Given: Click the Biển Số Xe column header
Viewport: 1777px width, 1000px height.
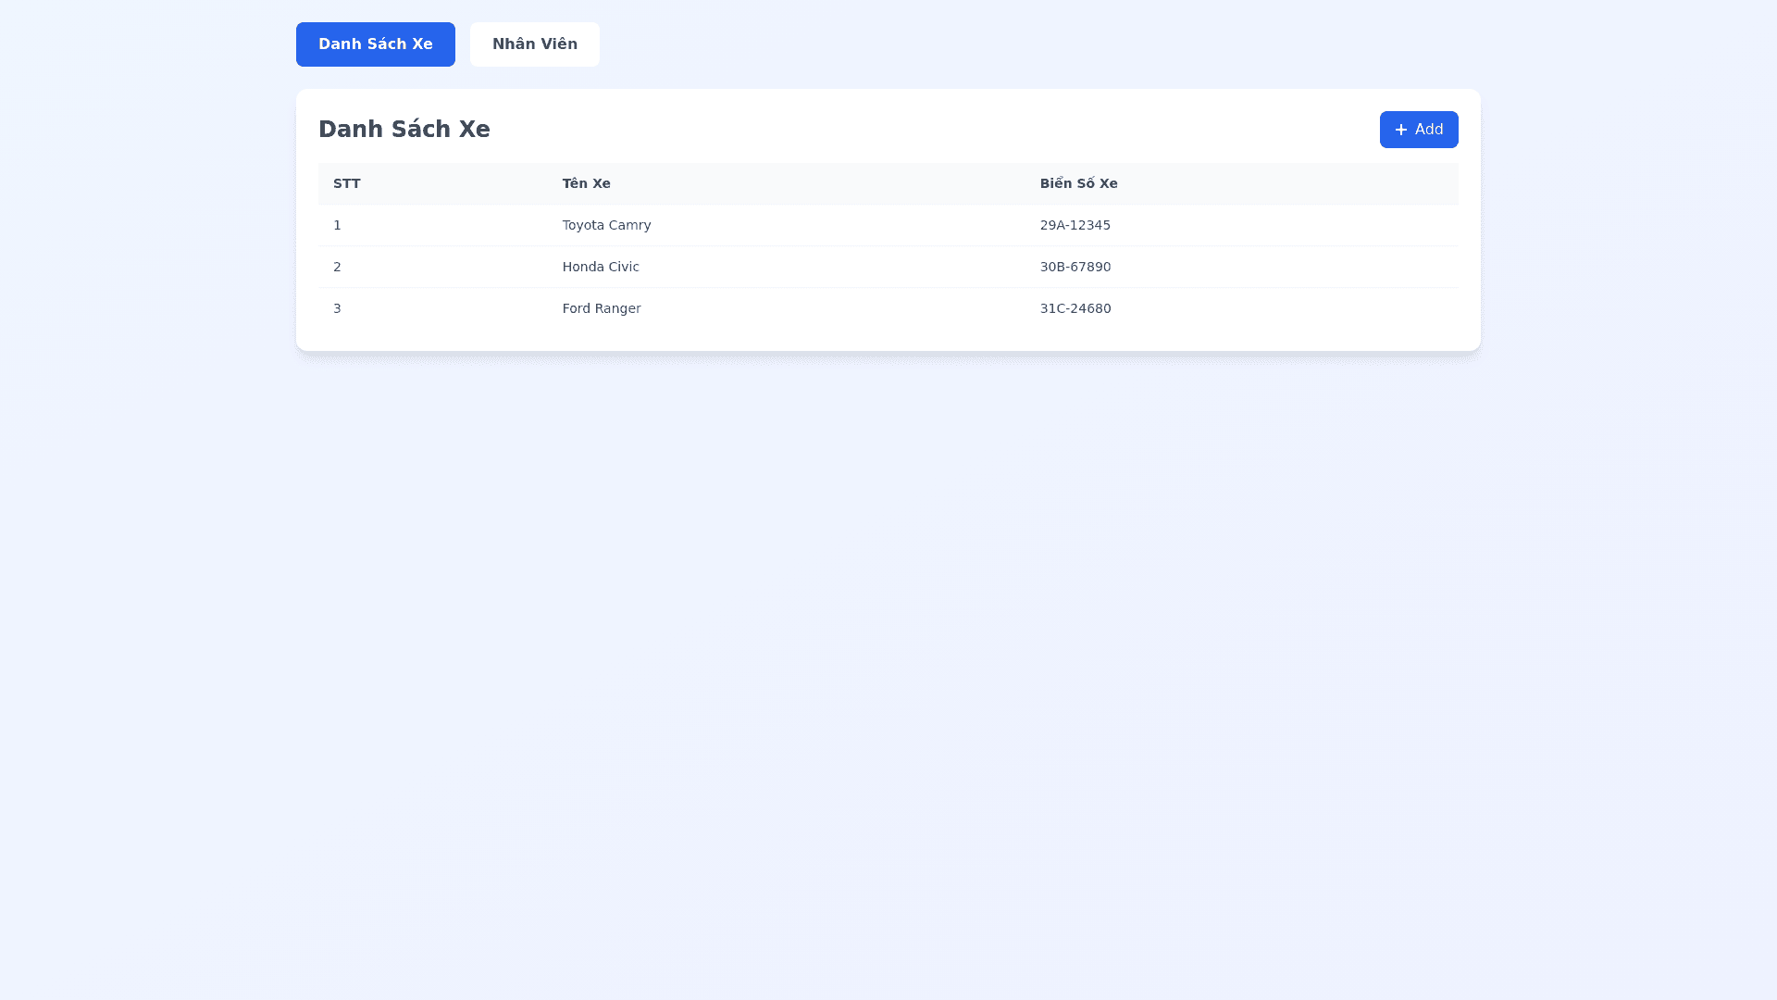Looking at the screenshot, I should (x=1078, y=183).
